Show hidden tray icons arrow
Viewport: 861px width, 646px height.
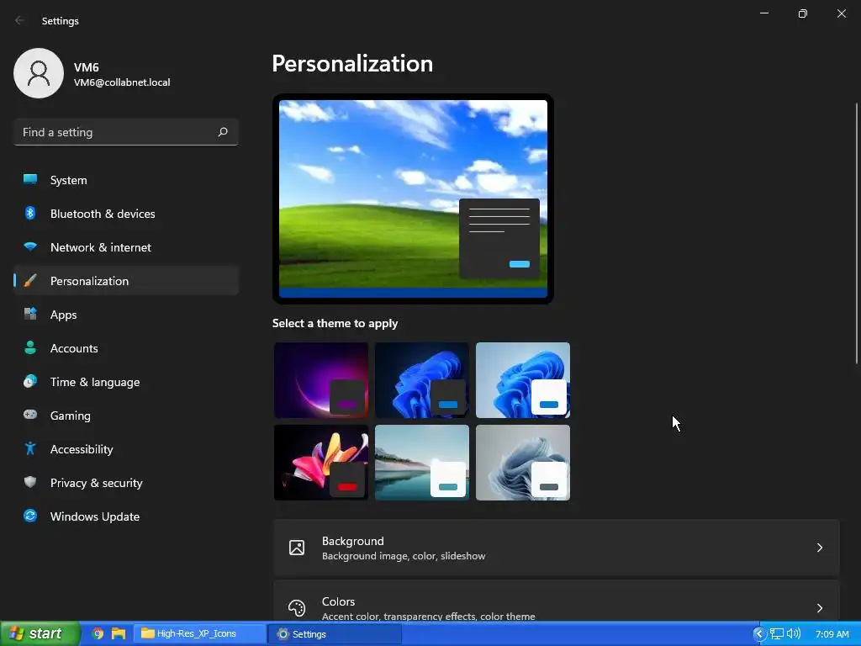(x=759, y=634)
